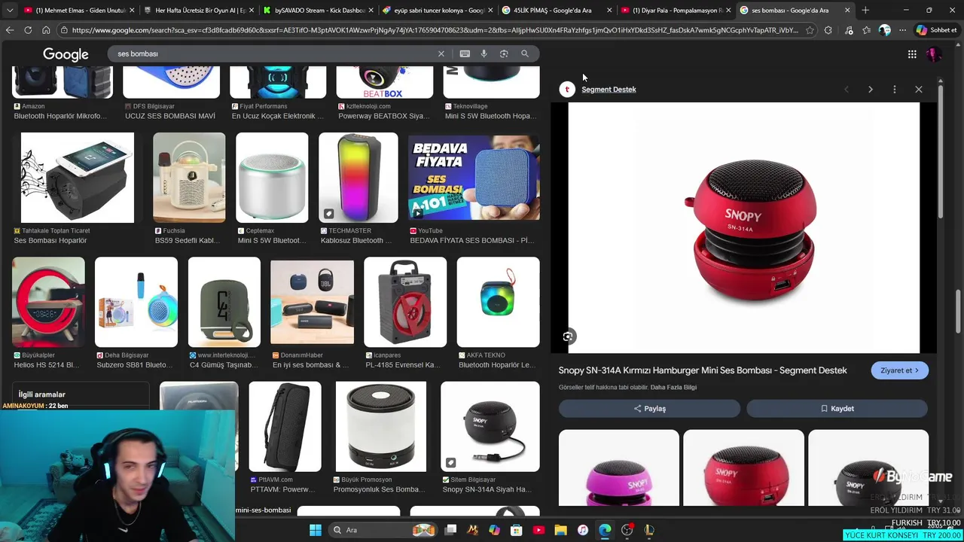Open the Windows Start menu
964x542 pixels.
pos(316,530)
